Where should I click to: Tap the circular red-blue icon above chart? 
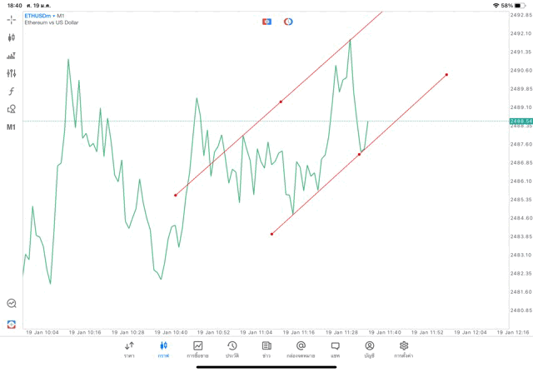(x=288, y=22)
